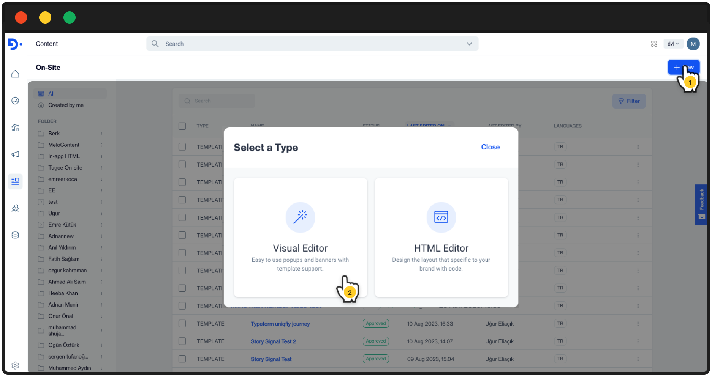Open the audience people icon in sidebar
This screenshot has width=712, height=376.
coord(15,208)
